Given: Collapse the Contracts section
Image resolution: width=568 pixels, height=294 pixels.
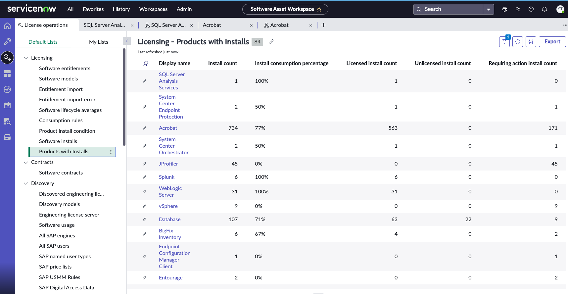Looking at the screenshot, I should click(x=26, y=163).
